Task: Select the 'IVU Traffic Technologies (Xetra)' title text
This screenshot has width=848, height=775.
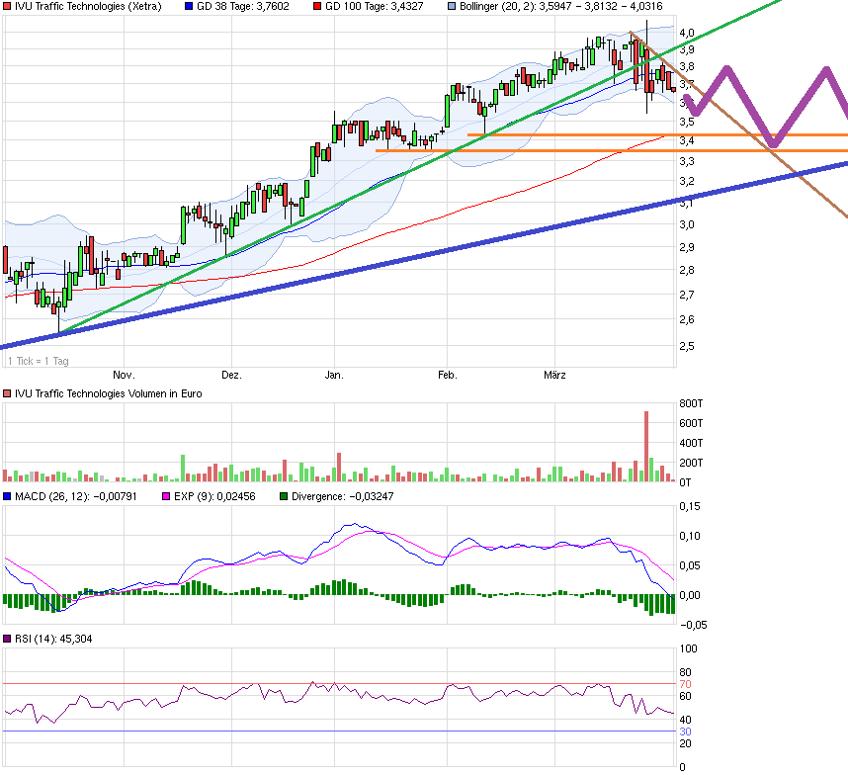Action: (88, 7)
